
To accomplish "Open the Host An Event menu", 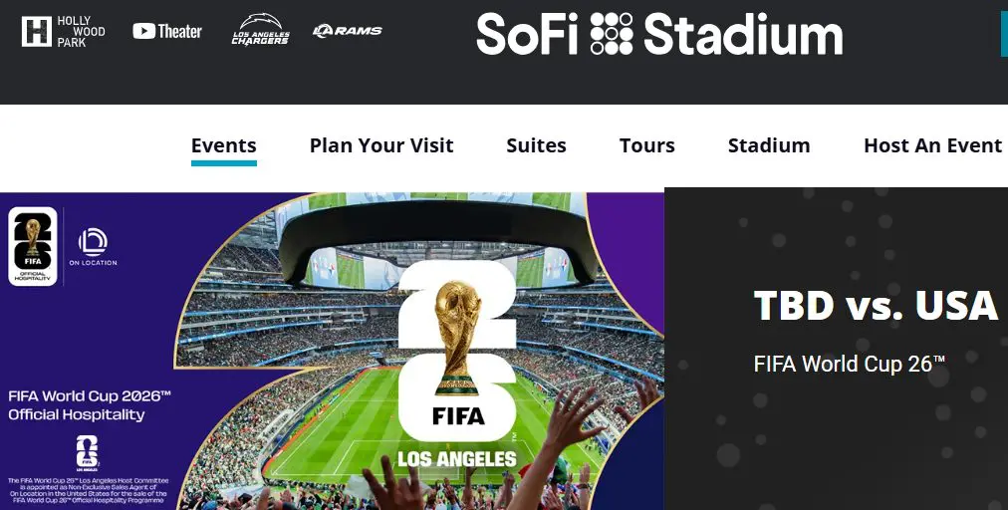I will (932, 145).
